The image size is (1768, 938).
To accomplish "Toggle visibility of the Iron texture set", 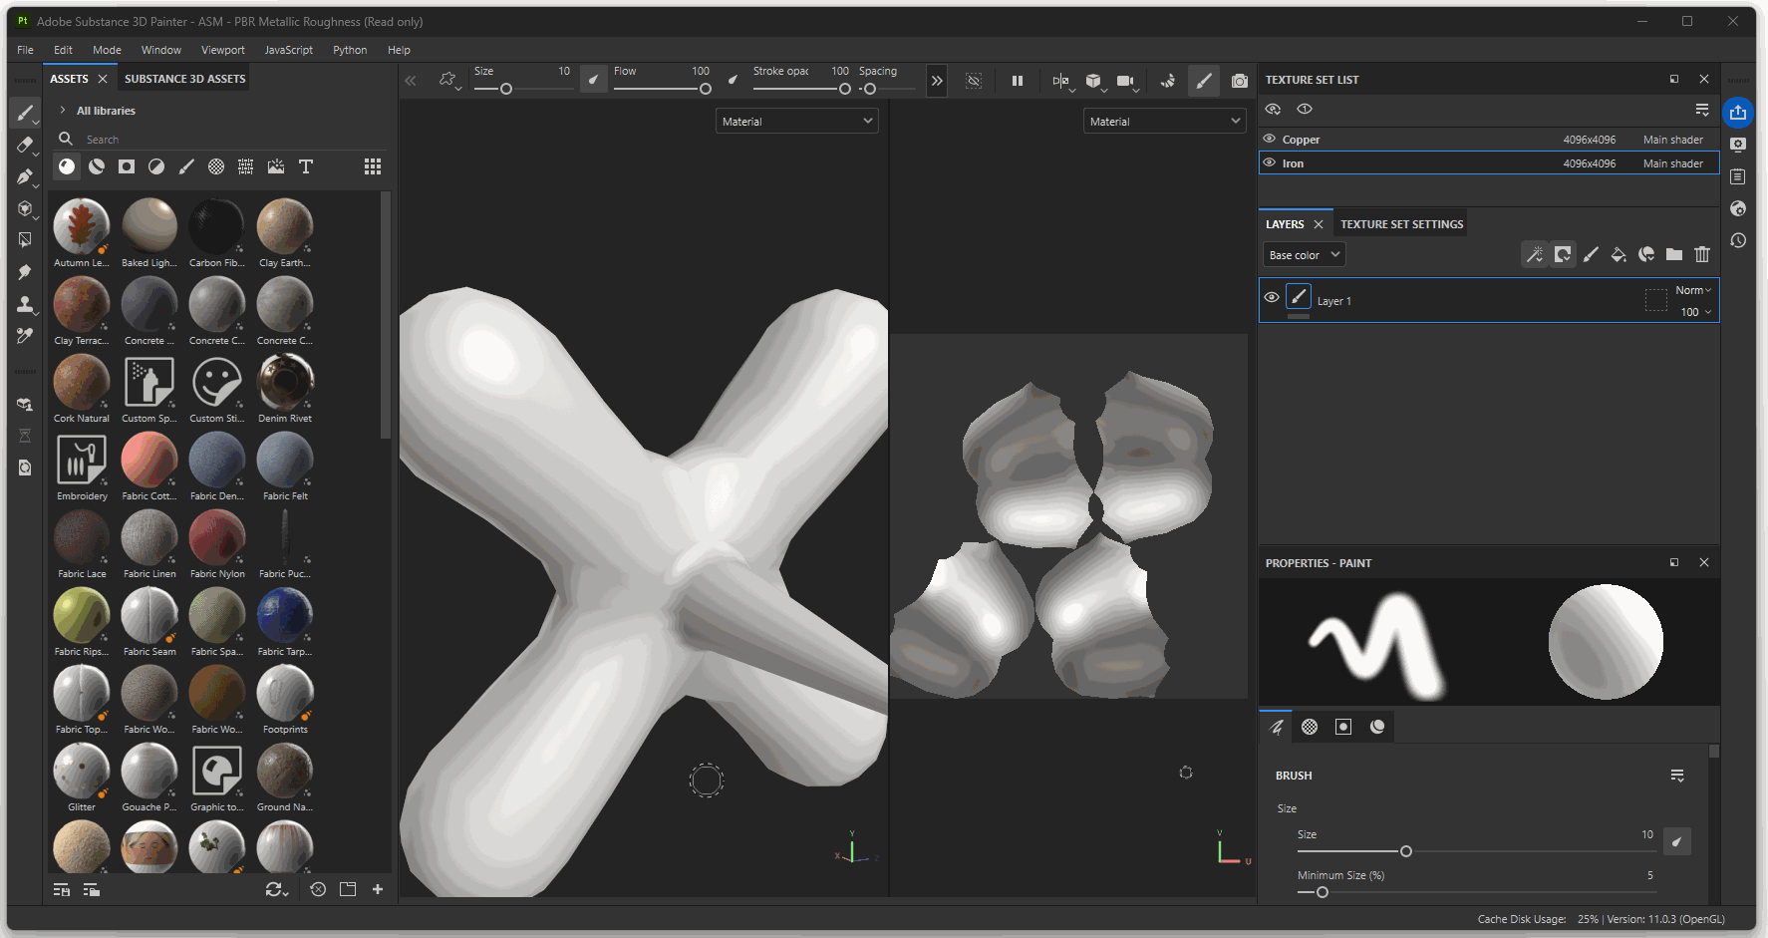I will tap(1270, 163).
